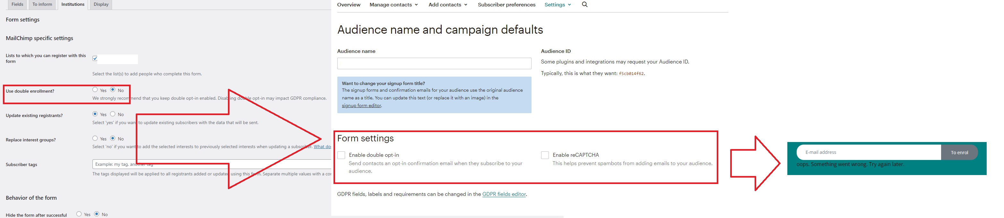Select Yes for Replace interest groups
This screenshot has height=218, width=1004.
[95, 138]
